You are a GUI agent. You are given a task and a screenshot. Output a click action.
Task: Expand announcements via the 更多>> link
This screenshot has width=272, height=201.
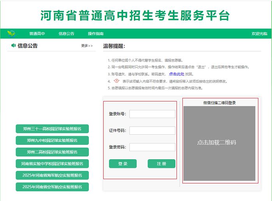87,46
